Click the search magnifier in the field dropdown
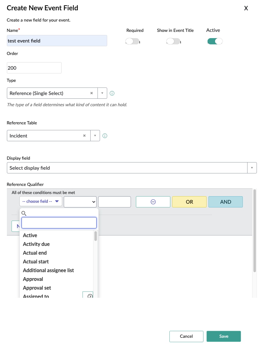 [23, 213]
